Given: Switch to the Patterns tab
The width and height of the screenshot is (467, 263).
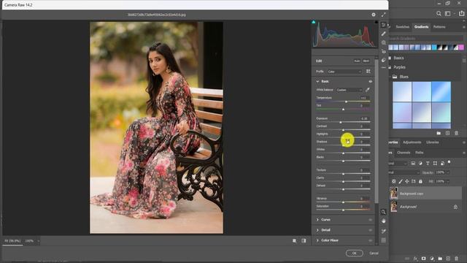Looking at the screenshot, I should click(439, 27).
